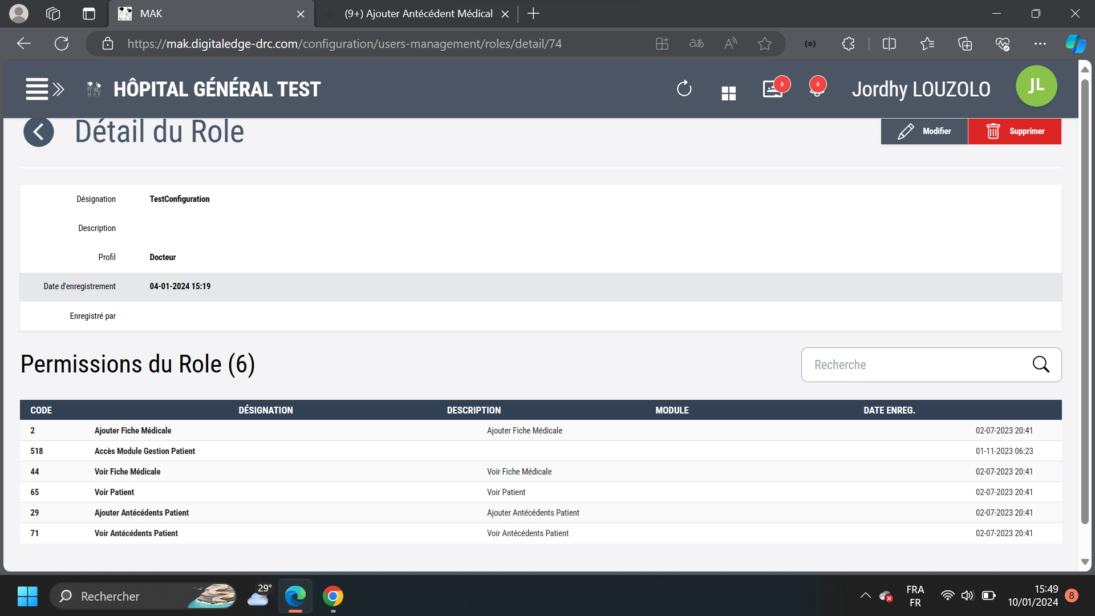Screen dimensions: 1095x616
Task: Open the notifications bell icon
Action: tap(817, 89)
